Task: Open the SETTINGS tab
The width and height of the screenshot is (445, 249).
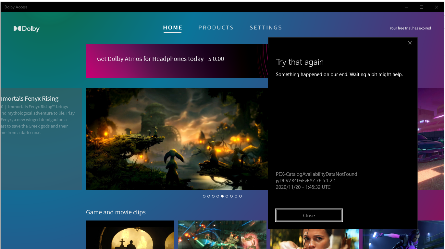Action: tap(266, 28)
